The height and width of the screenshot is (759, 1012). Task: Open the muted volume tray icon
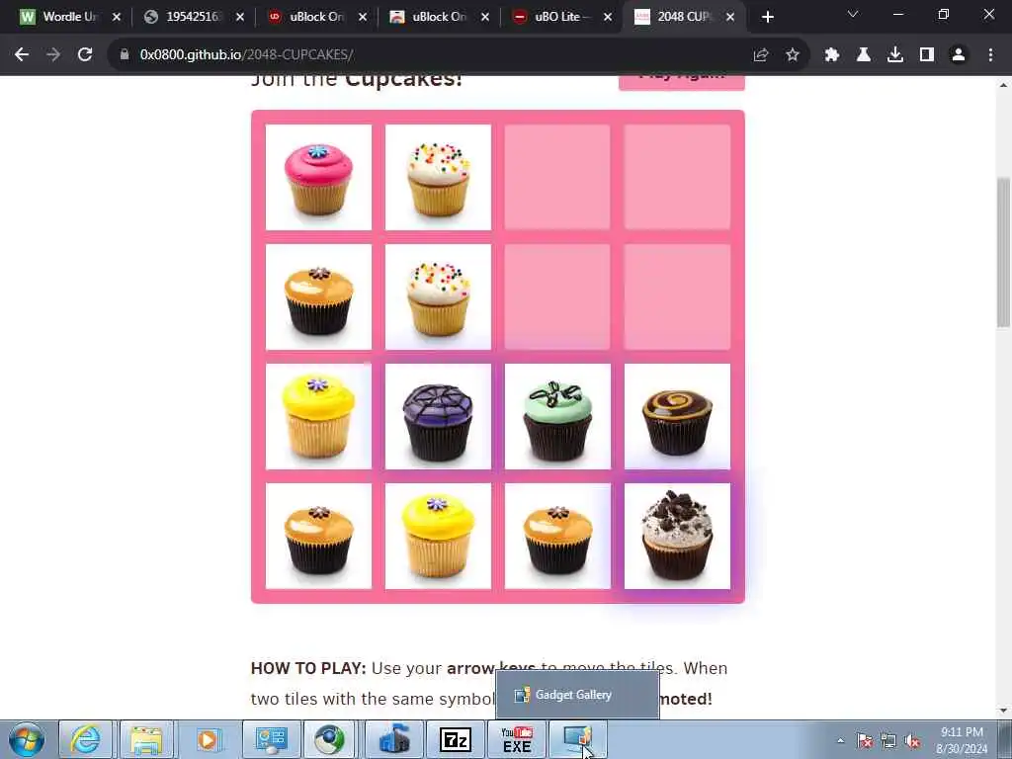(x=912, y=741)
